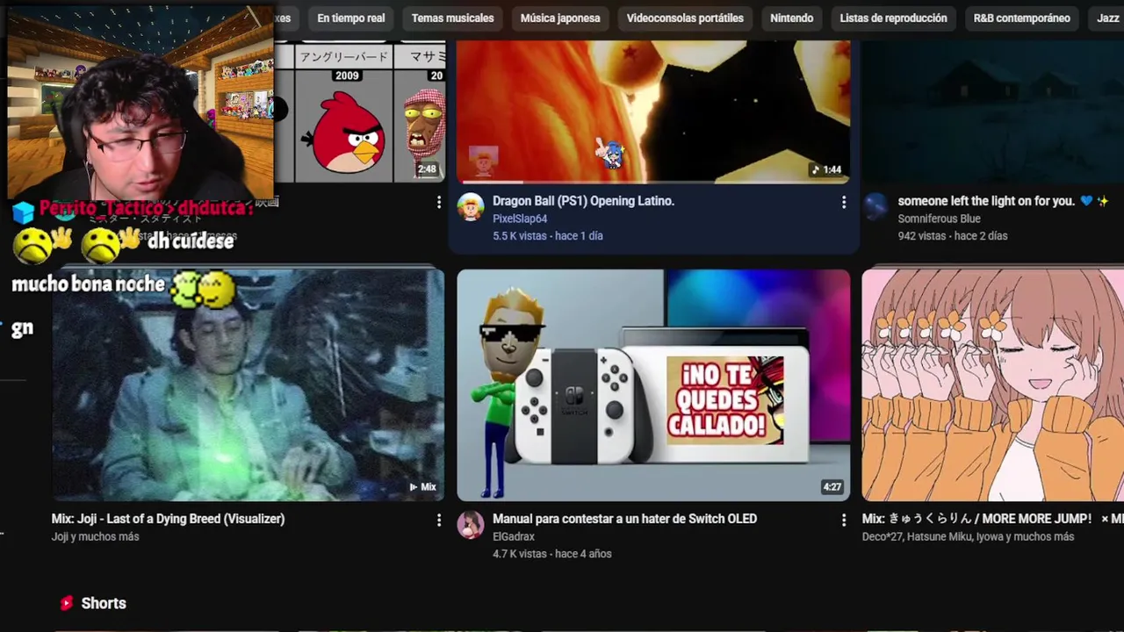The image size is (1124, 632).
Task: Open Dragon Ball (PS1) Opening Latino title
Action: [583, 201]
